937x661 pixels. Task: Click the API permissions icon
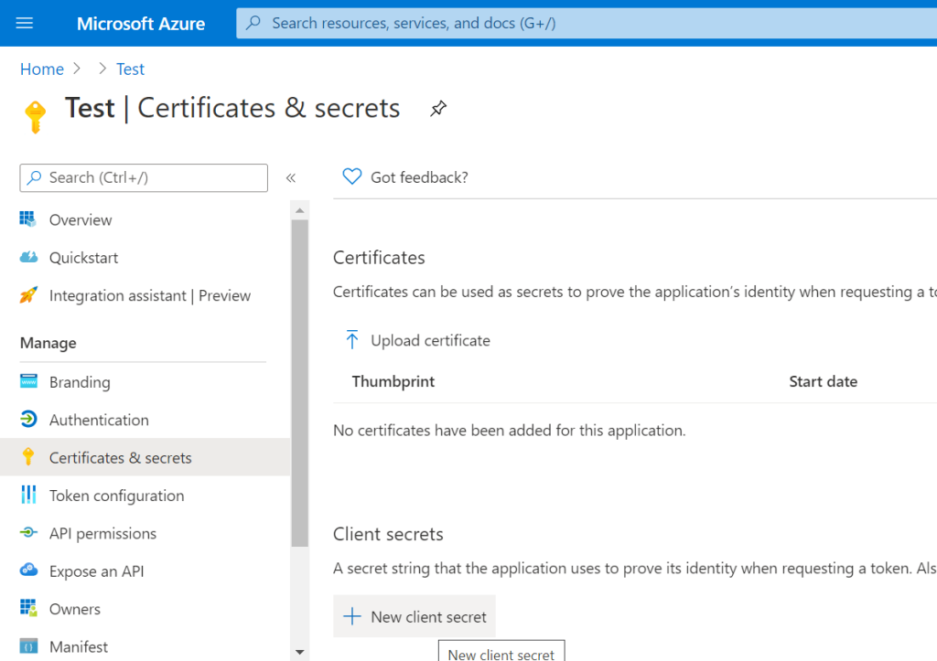click(28, 533)
